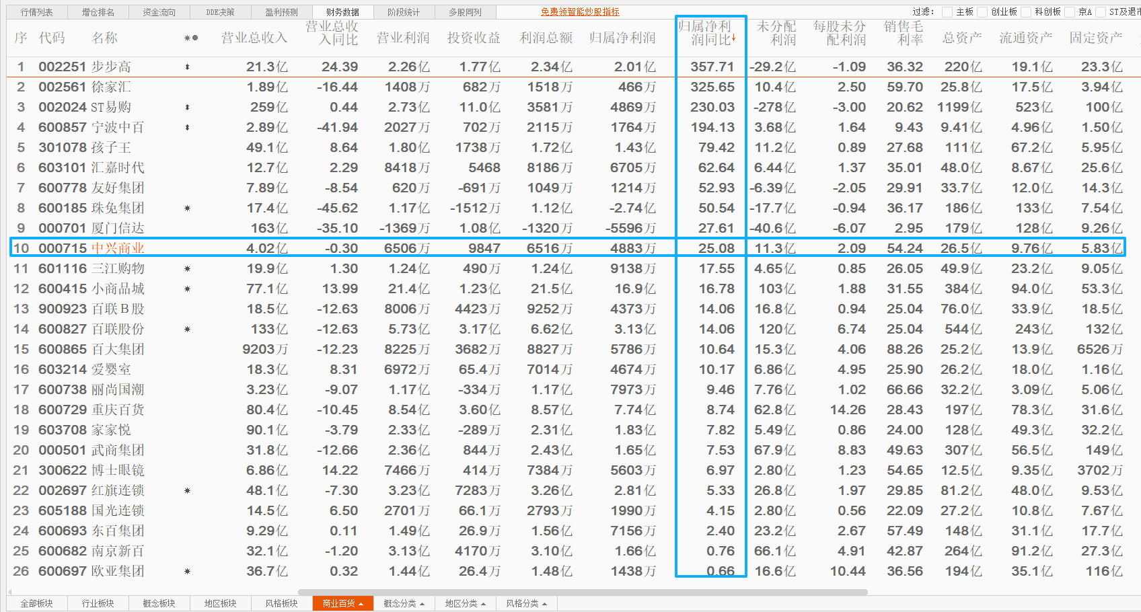Sort by 销售毛利率 column header
Screen dimensions: 1141x612
click(904, 33)
